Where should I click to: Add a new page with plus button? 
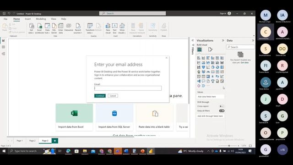(x=55, y=141)
